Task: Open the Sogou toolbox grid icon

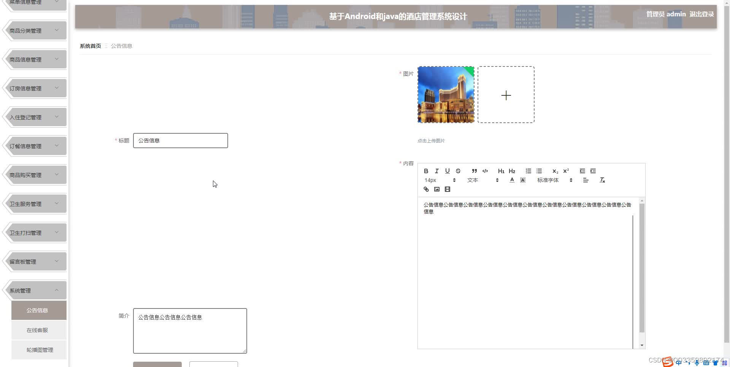Action: [x=724, y=363]
